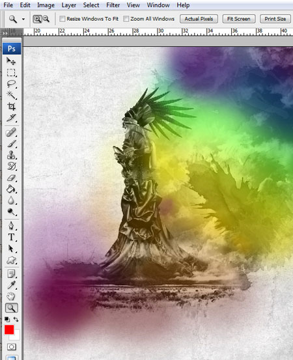Enable Resize Windows To Fit checkbox
This screenshot has height=360, width=293.
[63, 19]
